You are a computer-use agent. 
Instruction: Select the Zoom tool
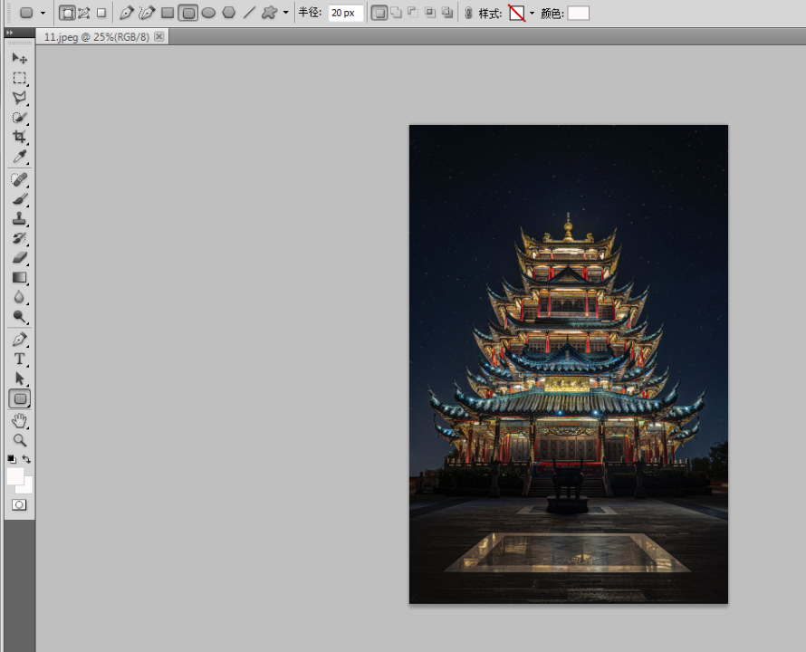click(20, 440)
